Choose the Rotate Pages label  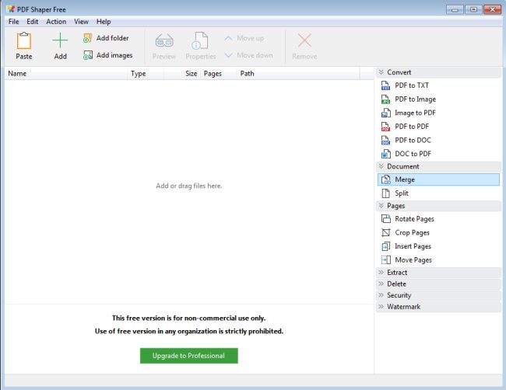(414, 219)
